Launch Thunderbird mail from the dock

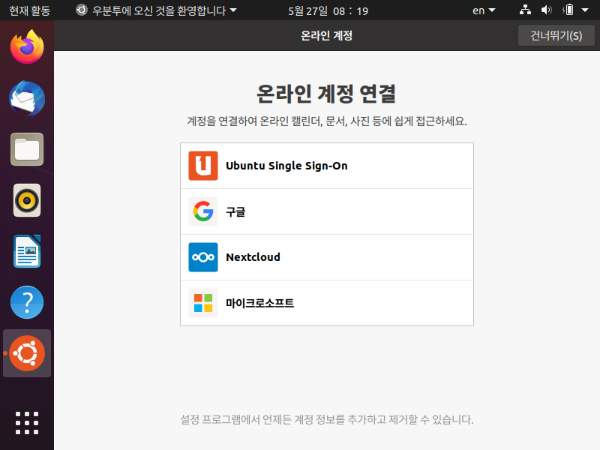27,98
